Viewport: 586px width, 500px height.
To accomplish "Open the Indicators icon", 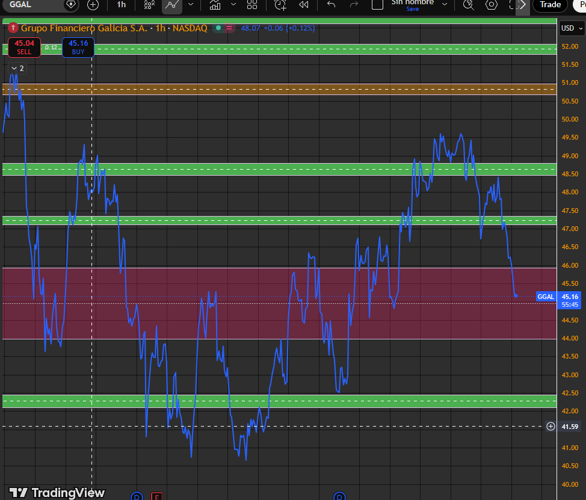I will pyautogui.click(x=215, y=5).
